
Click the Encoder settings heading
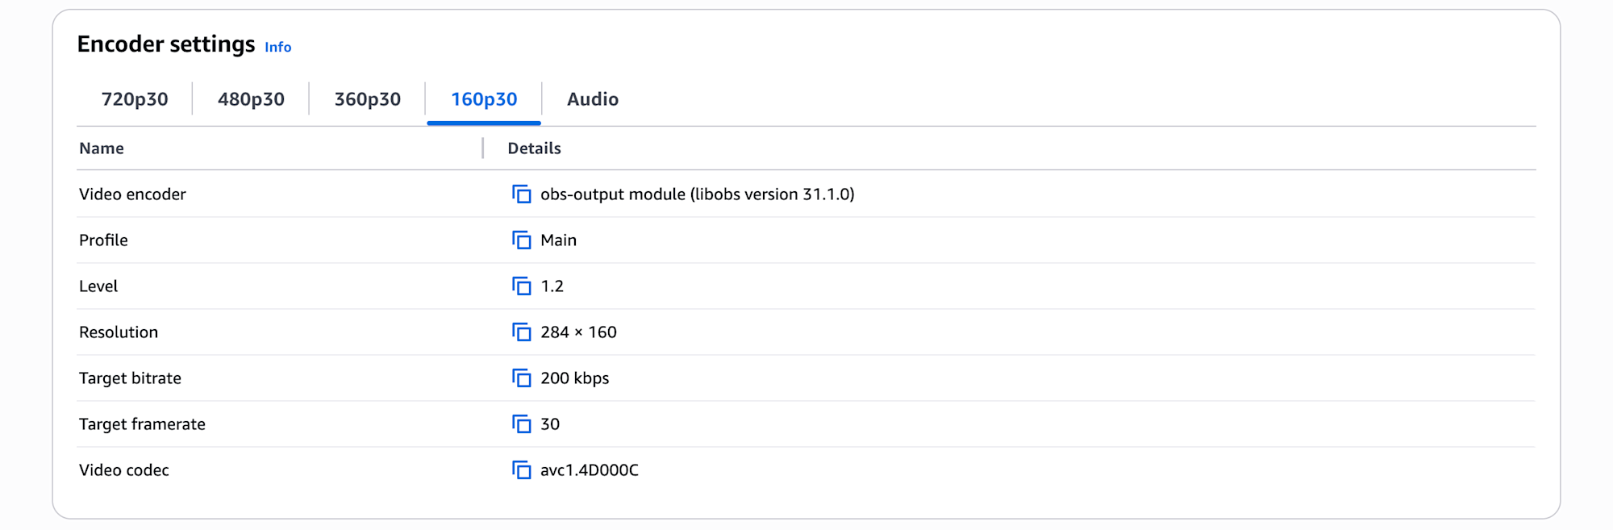point(166,44)
